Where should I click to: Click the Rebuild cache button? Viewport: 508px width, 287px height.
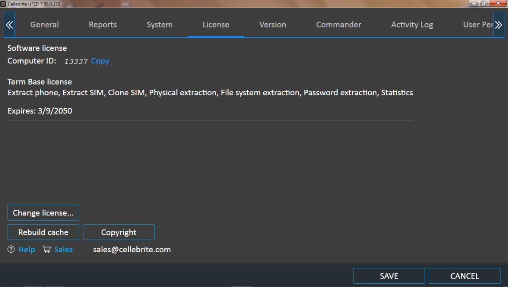(43, 232)
